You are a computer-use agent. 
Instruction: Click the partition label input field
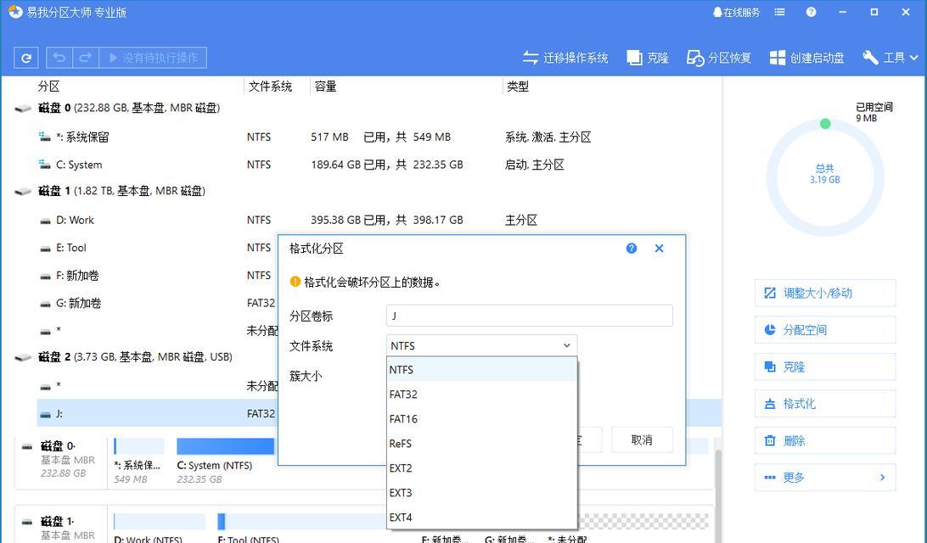[x=529, y=316]
